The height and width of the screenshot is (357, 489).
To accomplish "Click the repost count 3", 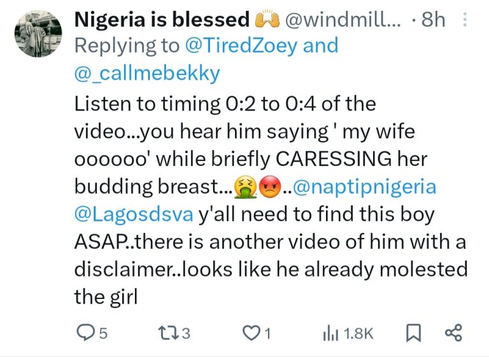I will click(186, 333).
